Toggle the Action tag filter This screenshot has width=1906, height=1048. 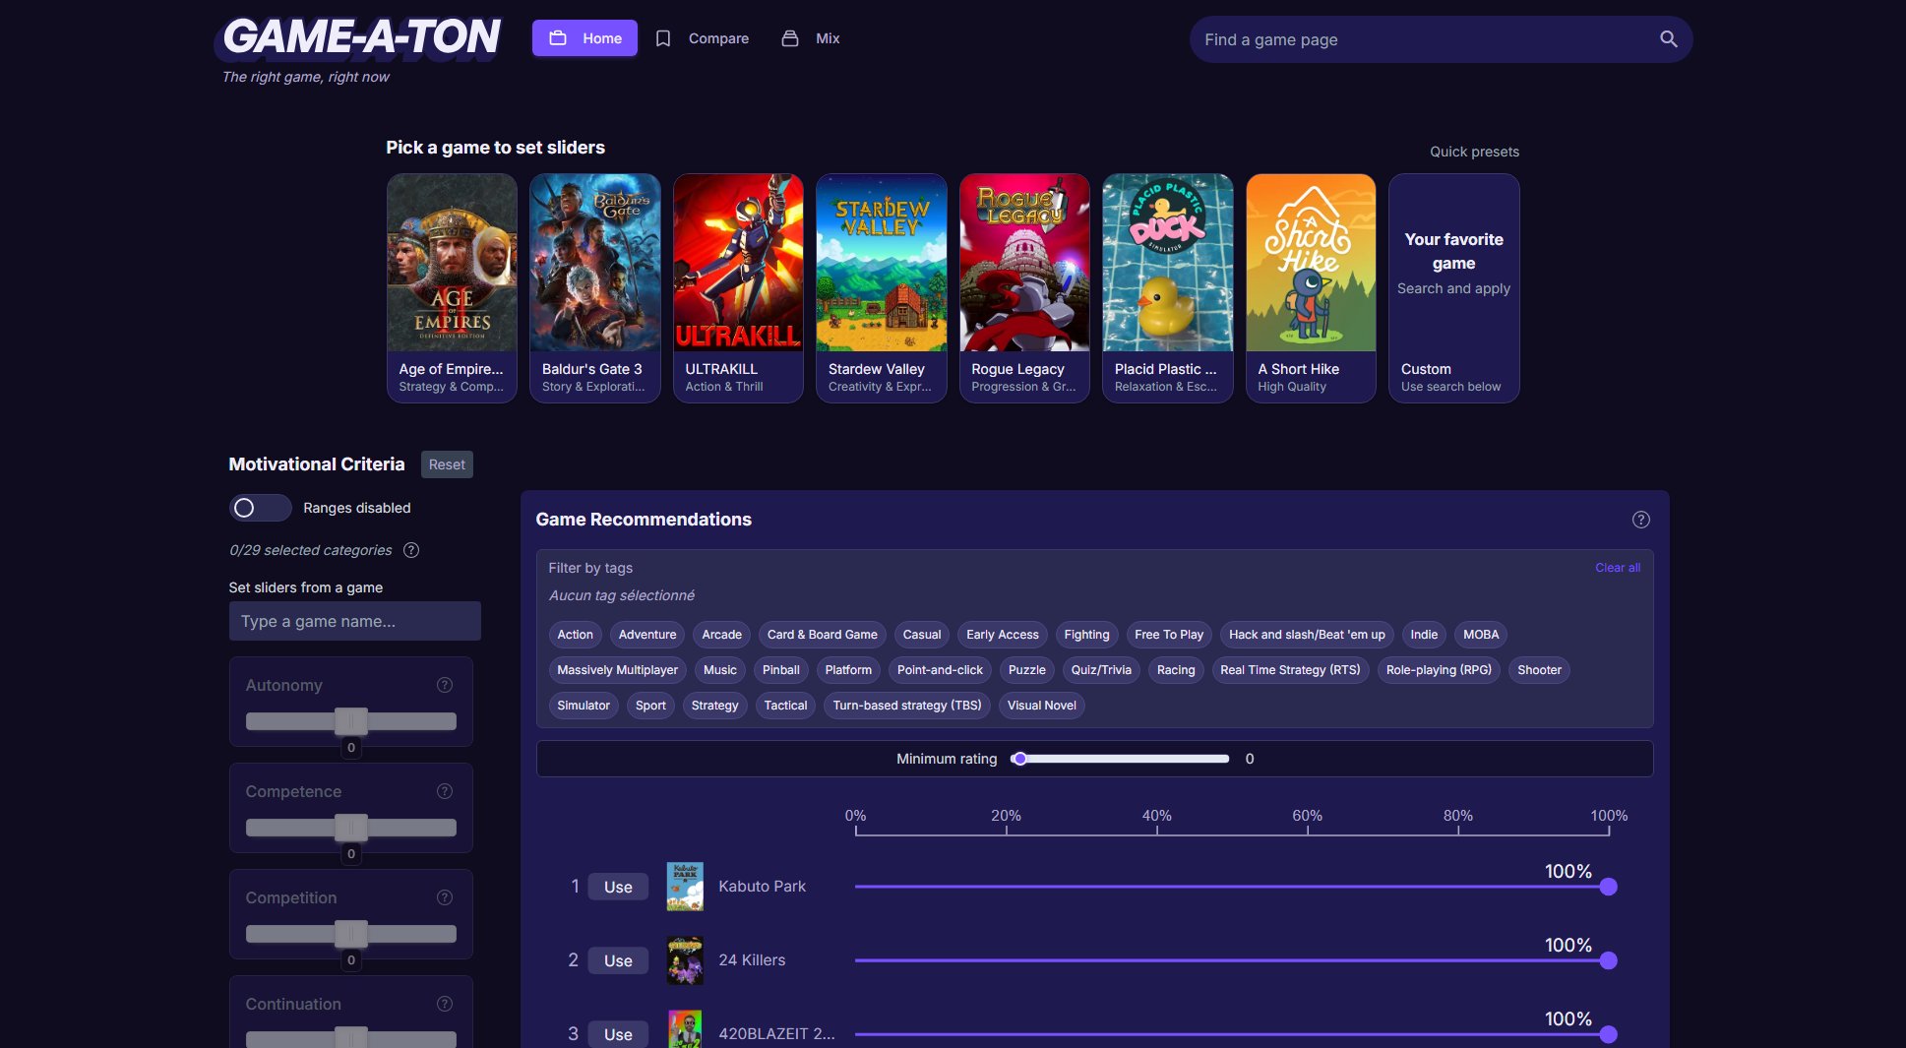point(575,635)
